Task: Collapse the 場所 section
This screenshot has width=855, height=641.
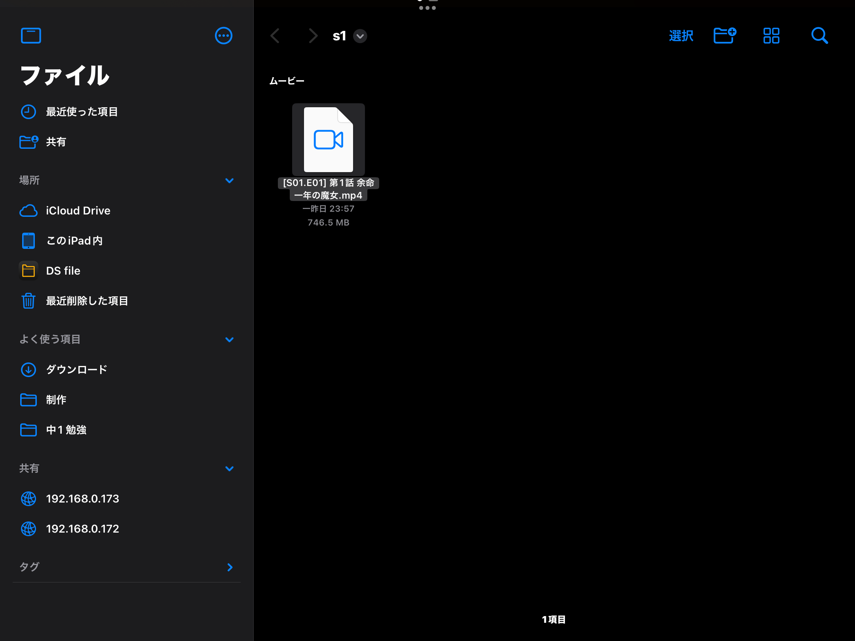Action: click(229, 180)
